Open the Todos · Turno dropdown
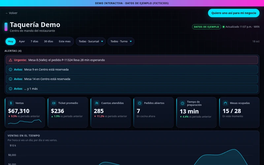The image size is (264, 165). pos(121,42)
